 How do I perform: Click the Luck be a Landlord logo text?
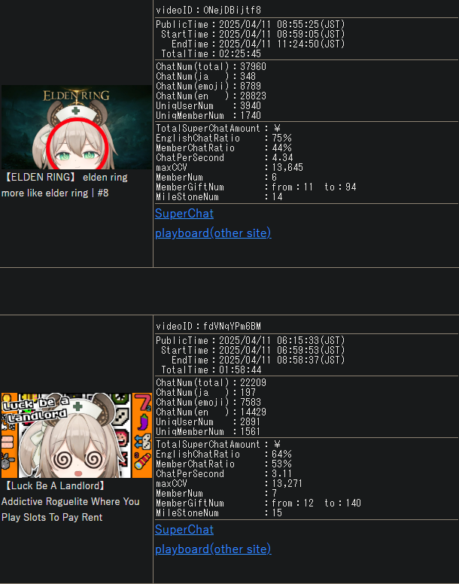click(x=36, y=409)
